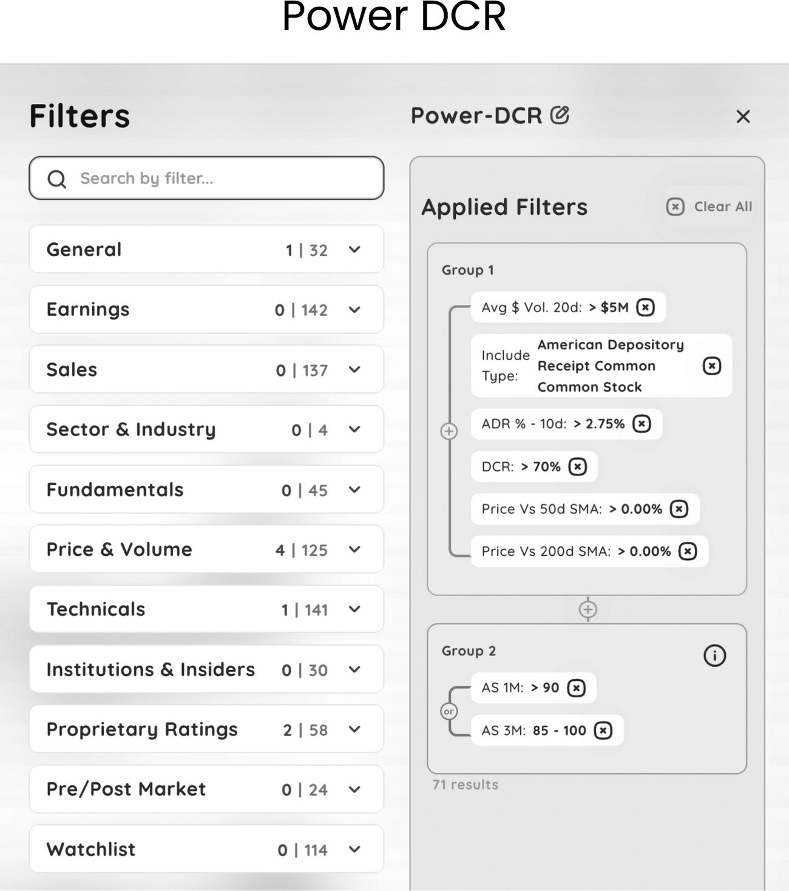Delete the ADR % - 10d filter
The image size is (789, 891).
pyautogui.click(x=642, y=423)
